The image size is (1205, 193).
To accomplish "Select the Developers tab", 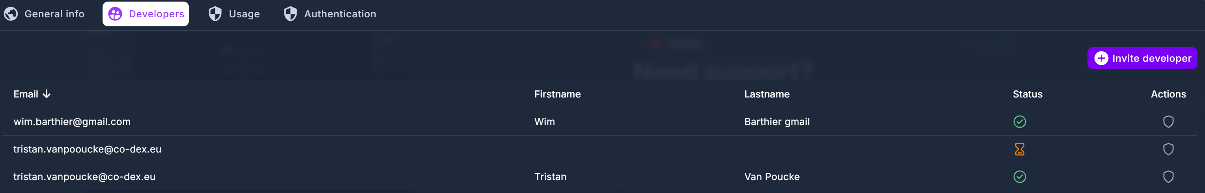I will (146, 14).
